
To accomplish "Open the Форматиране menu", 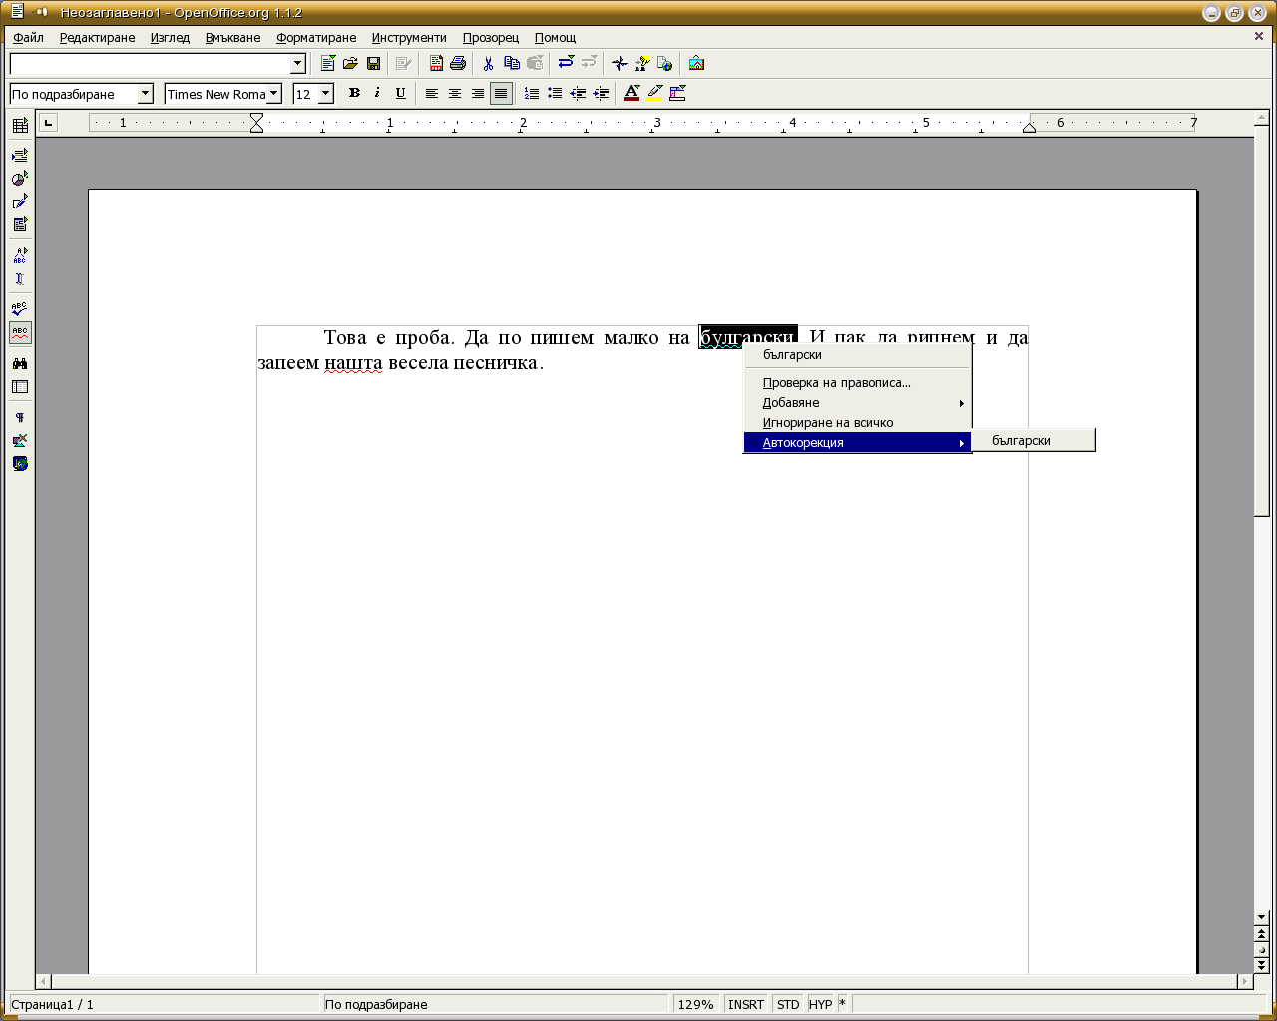I will [x=316, y=38].
